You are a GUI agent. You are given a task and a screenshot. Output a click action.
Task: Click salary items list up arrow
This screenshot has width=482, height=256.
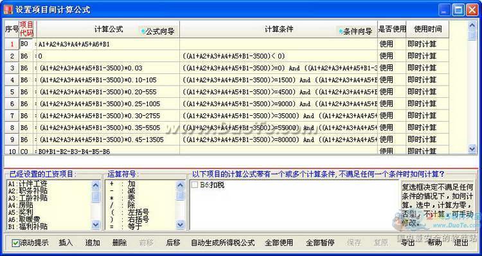pyautogui.click(x=96, y=185)
